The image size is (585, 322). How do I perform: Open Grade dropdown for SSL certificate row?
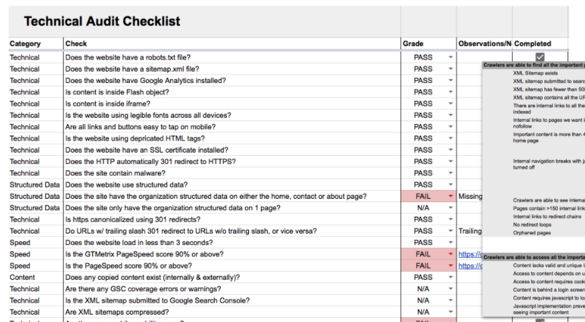[x=450, y=150]
